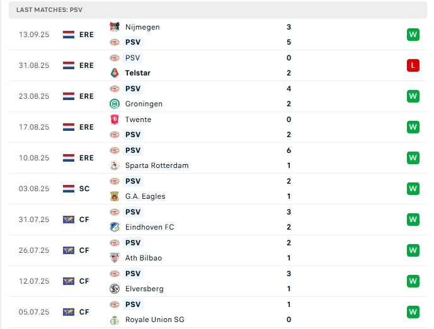Screen dimensions: 434x329
Task: Click the Ath Bilbao striped crest
Action: [x=114, y=258]
